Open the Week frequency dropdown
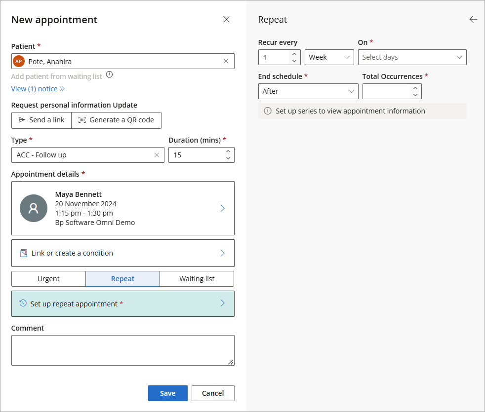Screen dimensions: 485x412 click(x=329, y=57)
